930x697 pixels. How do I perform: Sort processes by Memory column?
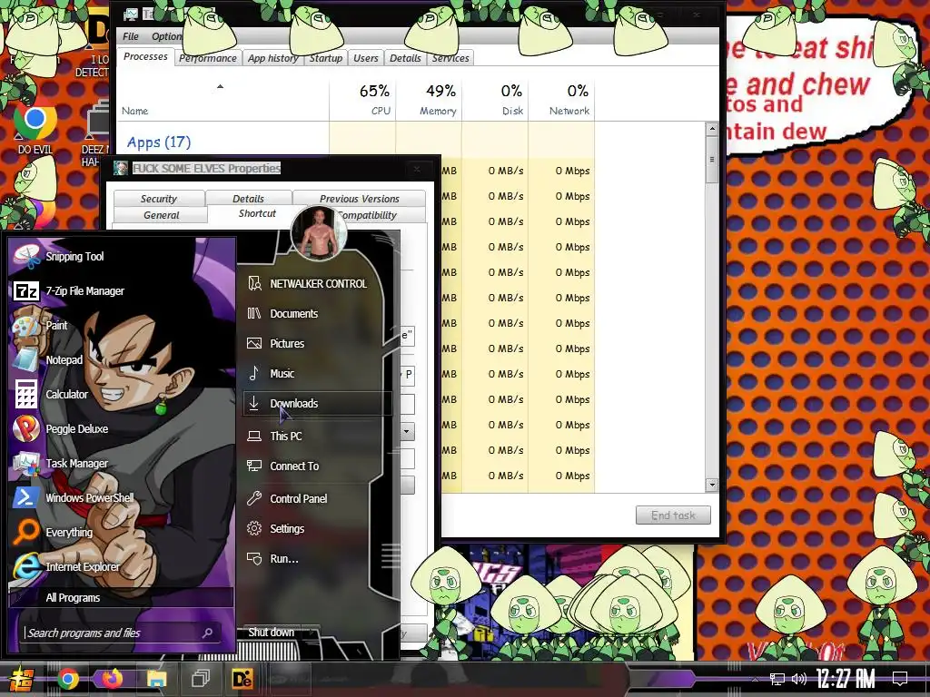tap(429, 99)
